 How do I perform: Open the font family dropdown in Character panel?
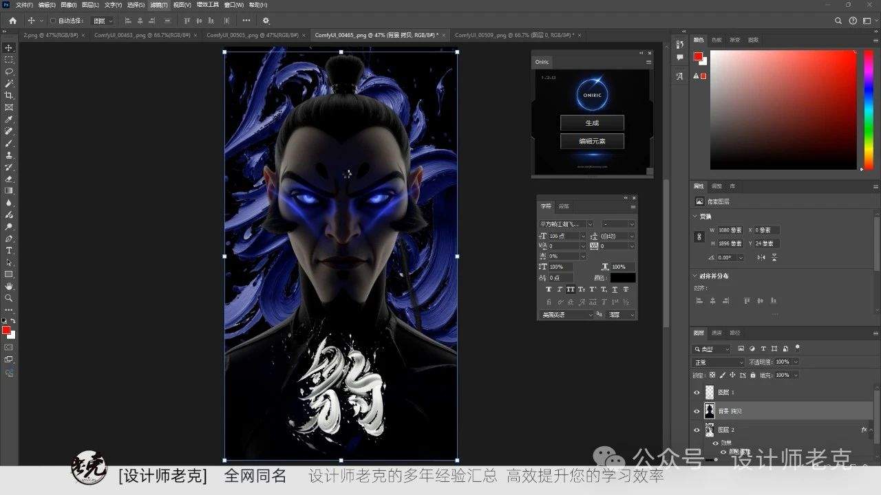[x=566, y=223]
